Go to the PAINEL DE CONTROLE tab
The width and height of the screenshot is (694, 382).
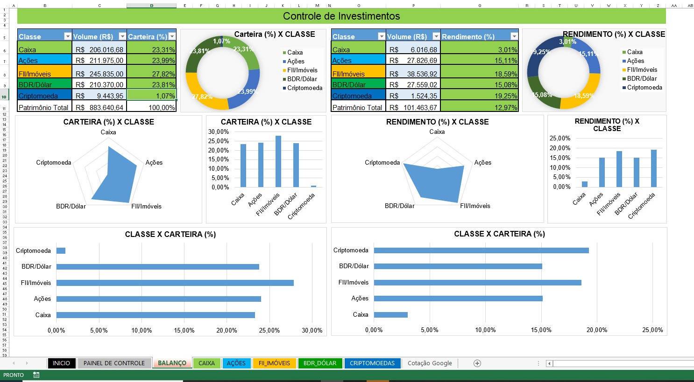click(x=113, y=363)
